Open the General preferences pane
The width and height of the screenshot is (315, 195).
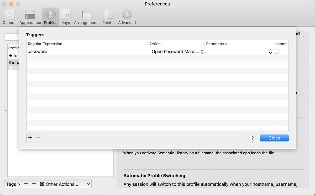pyautogui.click(x=9, y=17)
